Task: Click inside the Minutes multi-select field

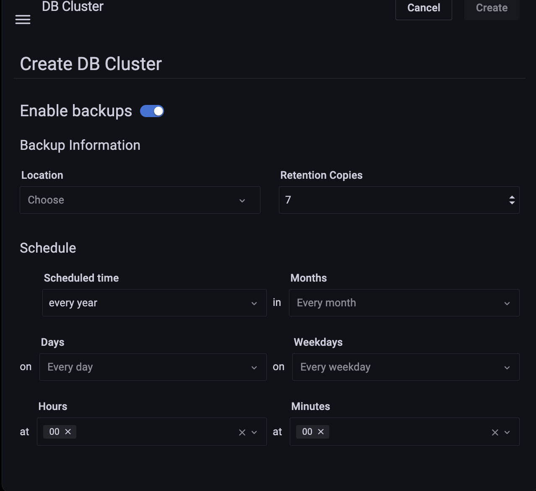Action: (407, 431)
